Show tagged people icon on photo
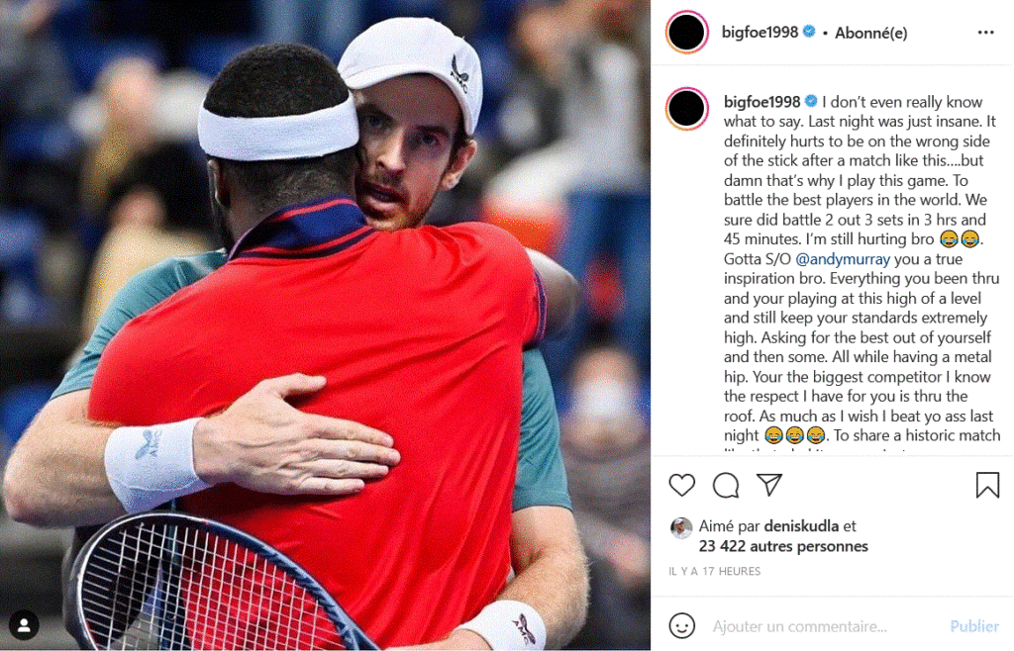1014x651 pixels. [25, 625]
